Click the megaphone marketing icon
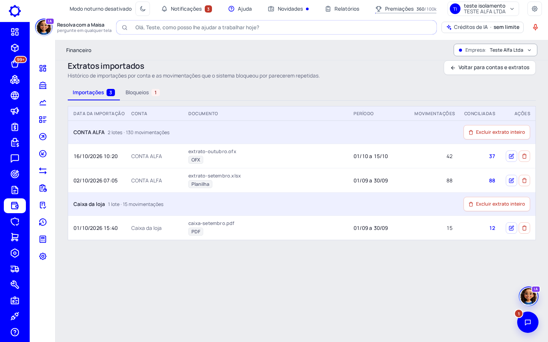This screenshot has height=342, width=548. 15,111
